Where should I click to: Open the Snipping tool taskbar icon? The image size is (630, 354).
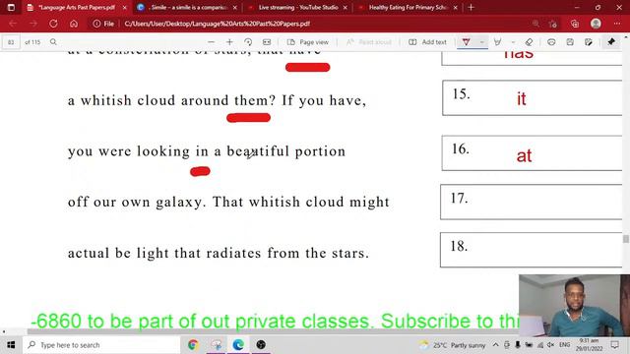[x=217, y=345]
